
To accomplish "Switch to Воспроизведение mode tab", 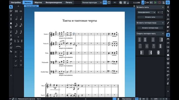I will coord(54,2).
